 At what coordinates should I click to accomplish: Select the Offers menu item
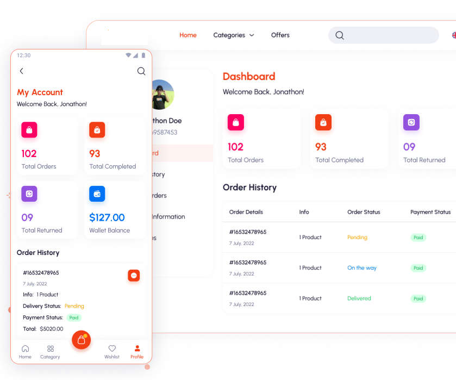point(280,35)
